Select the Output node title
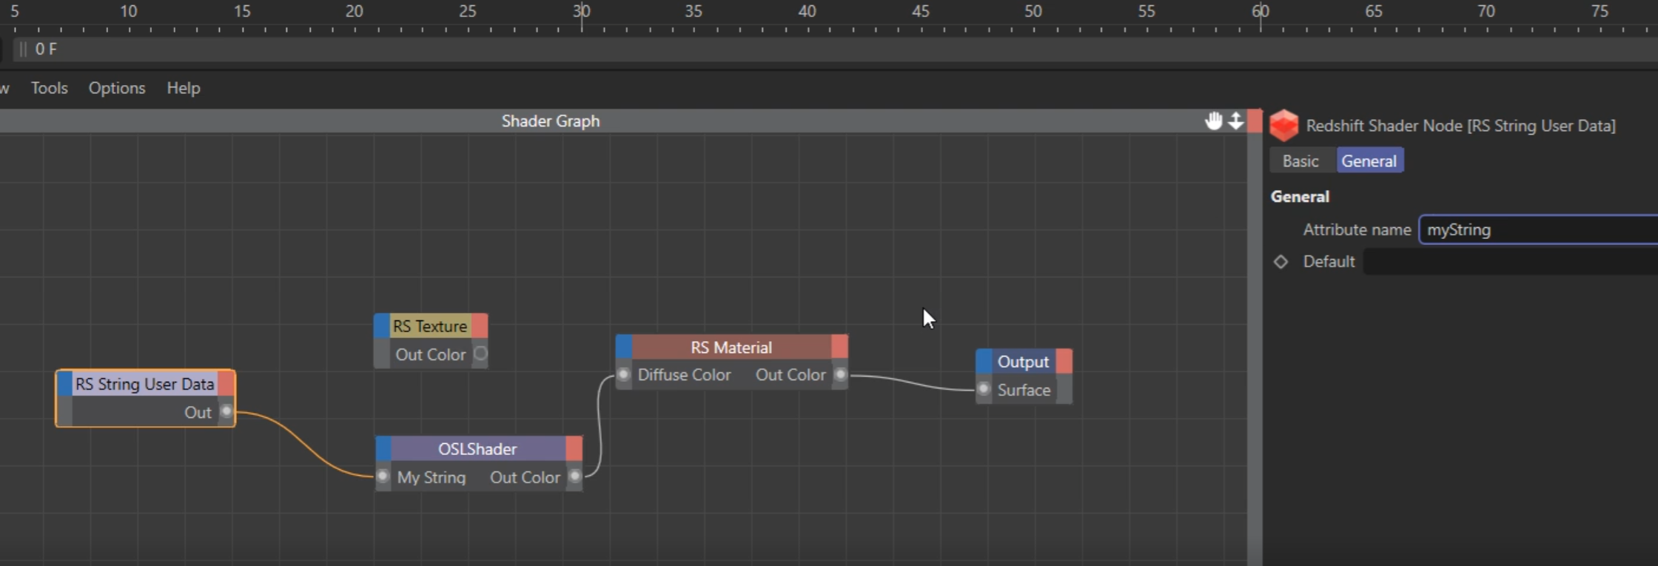 tap(1023, 362)
